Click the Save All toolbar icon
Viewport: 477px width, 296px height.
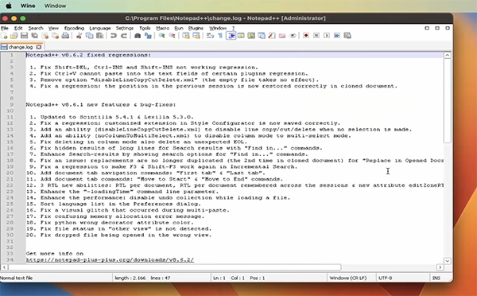34,36
